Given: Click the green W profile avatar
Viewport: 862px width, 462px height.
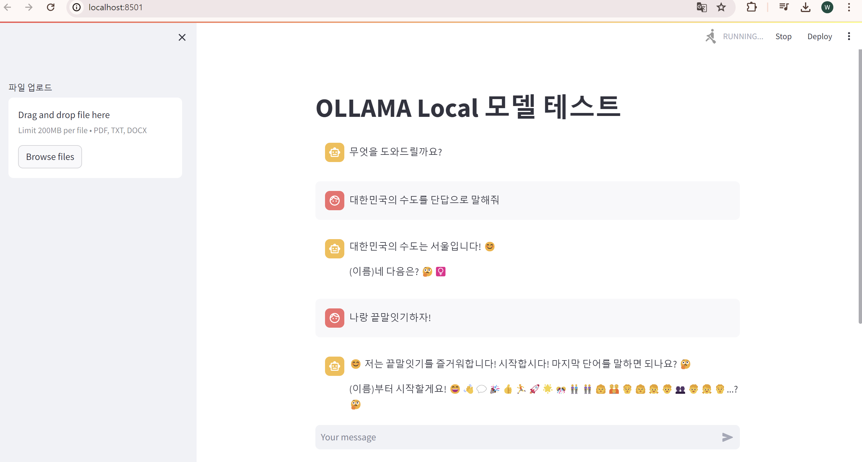Looking at the screenshot, I should point(827,7).
